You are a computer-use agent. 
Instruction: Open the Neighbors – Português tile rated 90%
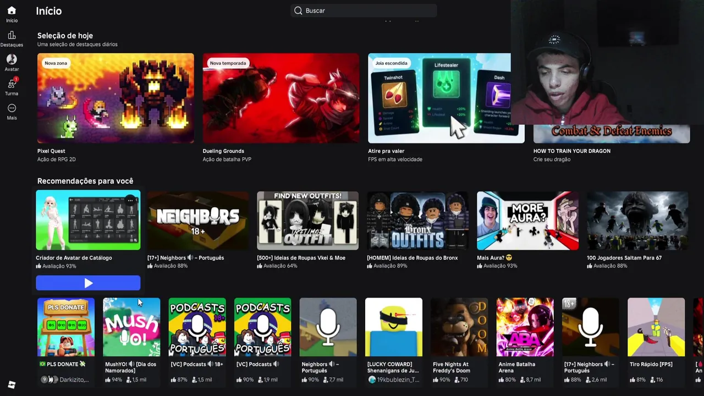coord(328,327)
